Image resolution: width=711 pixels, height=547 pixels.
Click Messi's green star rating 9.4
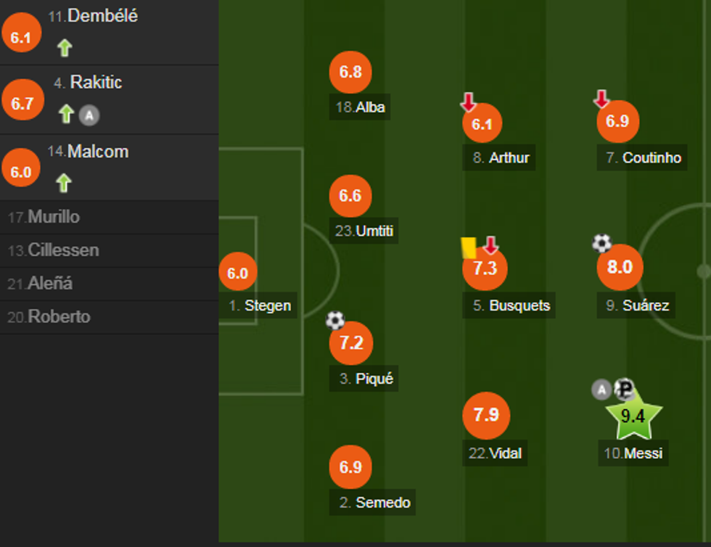pyautogui.click(x=632, y=416)
